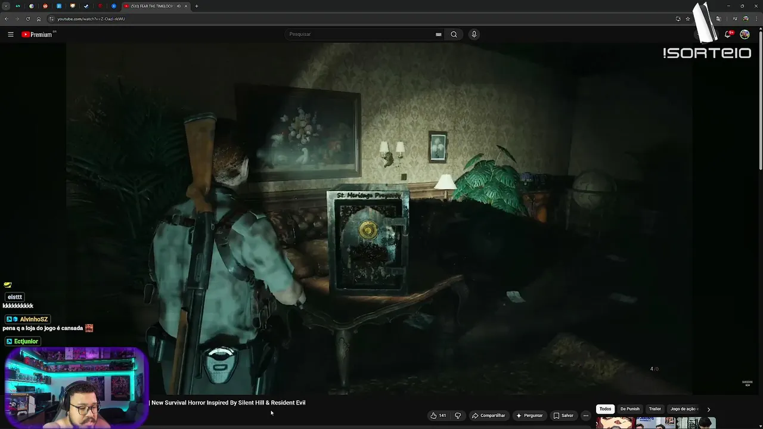Viewport: 763px width, 429px height.
Task: View site information icon in address bar
Action: (x=51, y=18)
